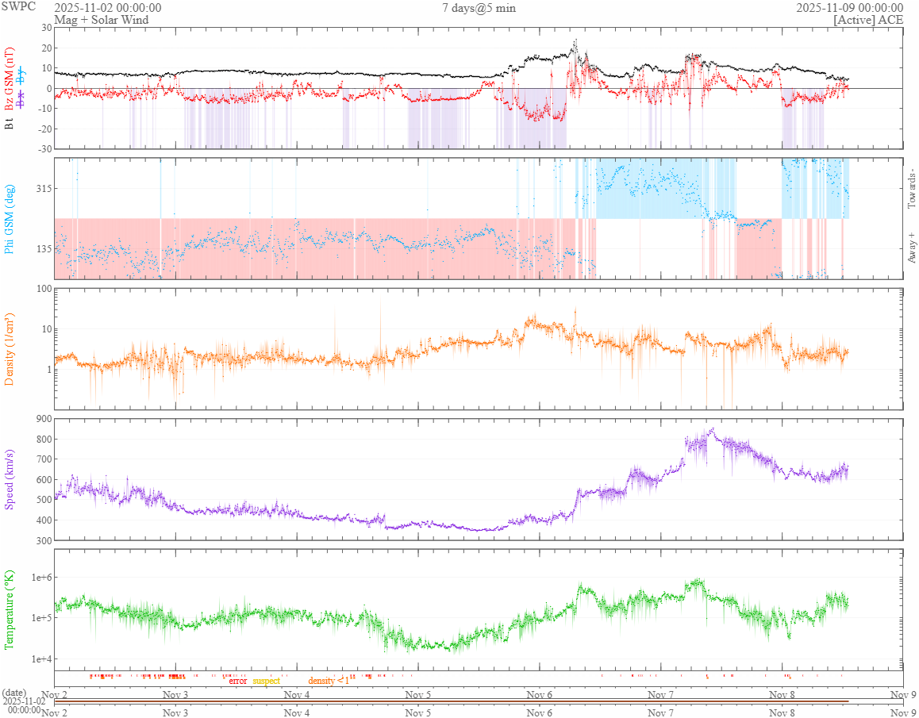Click the brown time range slider bar

[451, 701]
